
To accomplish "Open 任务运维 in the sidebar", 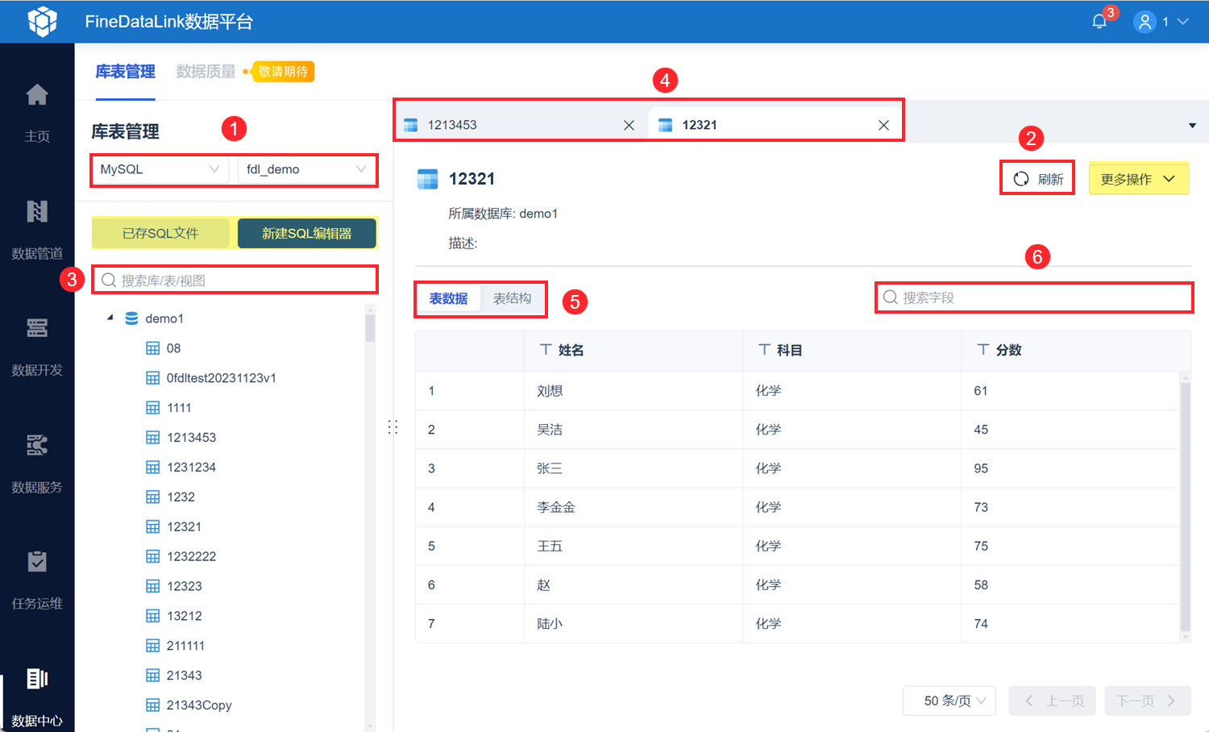I will point(37,562).
